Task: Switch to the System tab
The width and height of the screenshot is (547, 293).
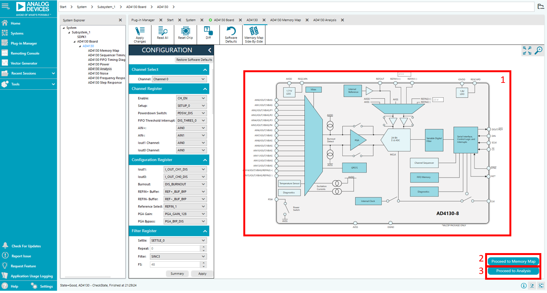Action: tap(191, 20)
